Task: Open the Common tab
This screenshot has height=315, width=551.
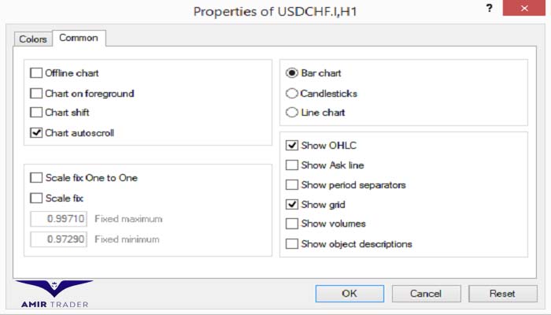Action: coord(79,38)
